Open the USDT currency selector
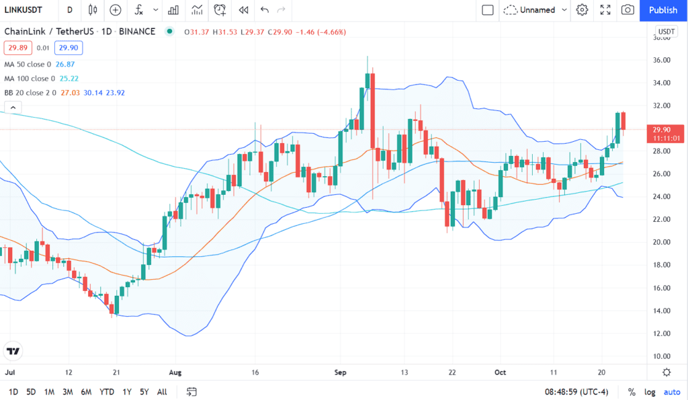 pos(666,32)
